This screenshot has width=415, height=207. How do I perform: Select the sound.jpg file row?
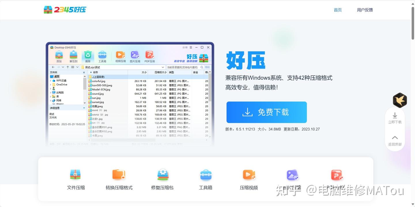tap(148, 94)
